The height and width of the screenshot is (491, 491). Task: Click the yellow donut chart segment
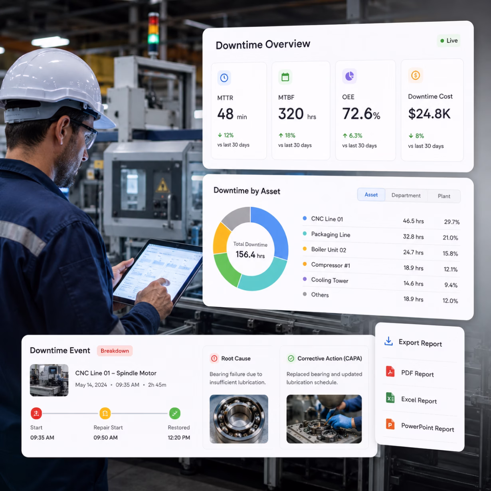coord(220,239)
